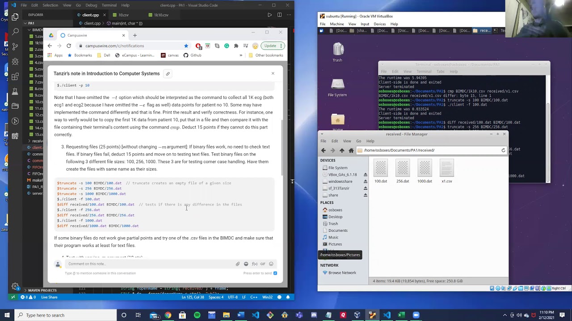Open Task View on the Windows taskbar
Image resolution: width=572 pixels, height=321 pixels.
pyautogui.click(x=138, y=315)
